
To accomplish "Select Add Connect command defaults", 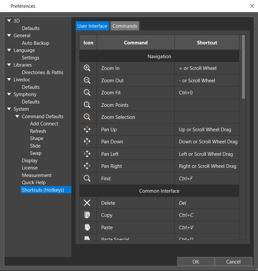I will point(44,123).
